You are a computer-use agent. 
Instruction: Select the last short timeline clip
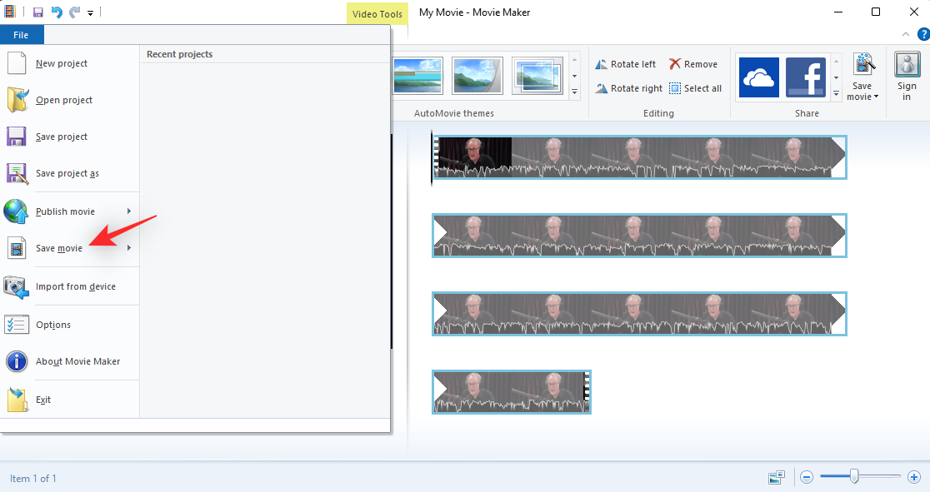512,392
